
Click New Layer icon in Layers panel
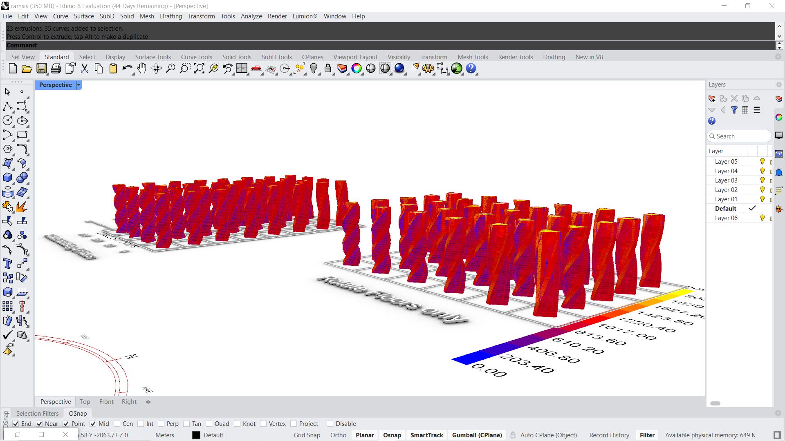712,98
